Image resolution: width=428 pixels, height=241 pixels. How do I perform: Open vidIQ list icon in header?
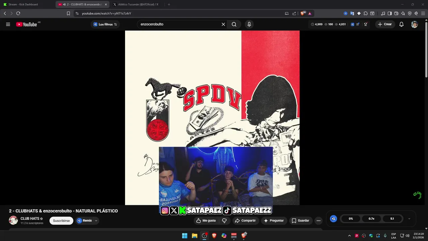tap(358, 24)
